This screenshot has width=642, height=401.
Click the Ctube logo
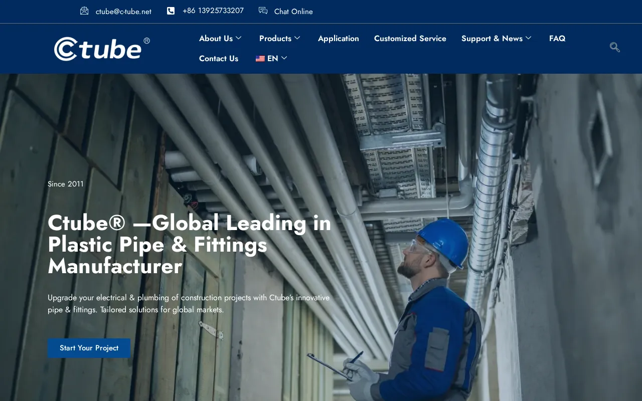point(102,49)
